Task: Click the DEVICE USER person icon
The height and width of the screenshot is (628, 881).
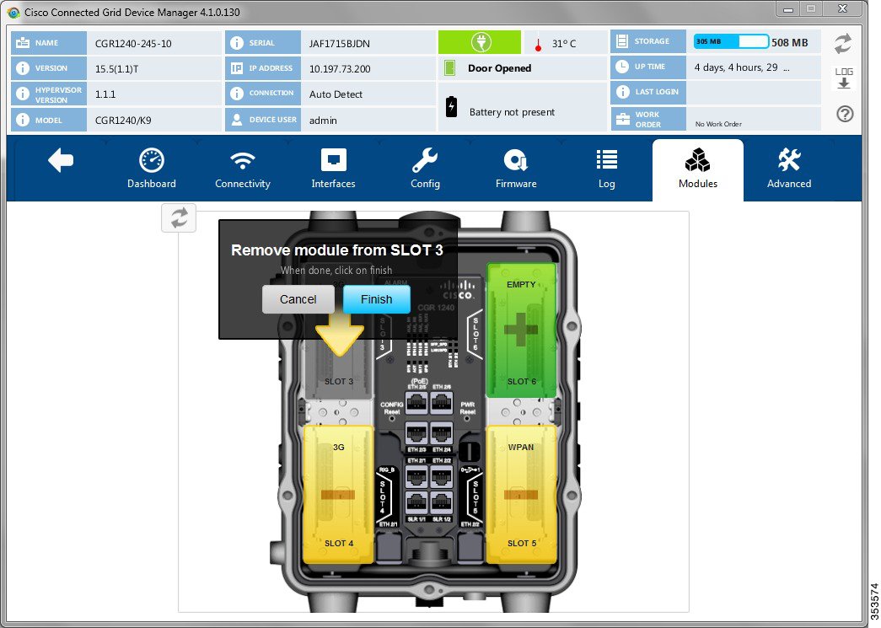Action: (x=237, y=119)
